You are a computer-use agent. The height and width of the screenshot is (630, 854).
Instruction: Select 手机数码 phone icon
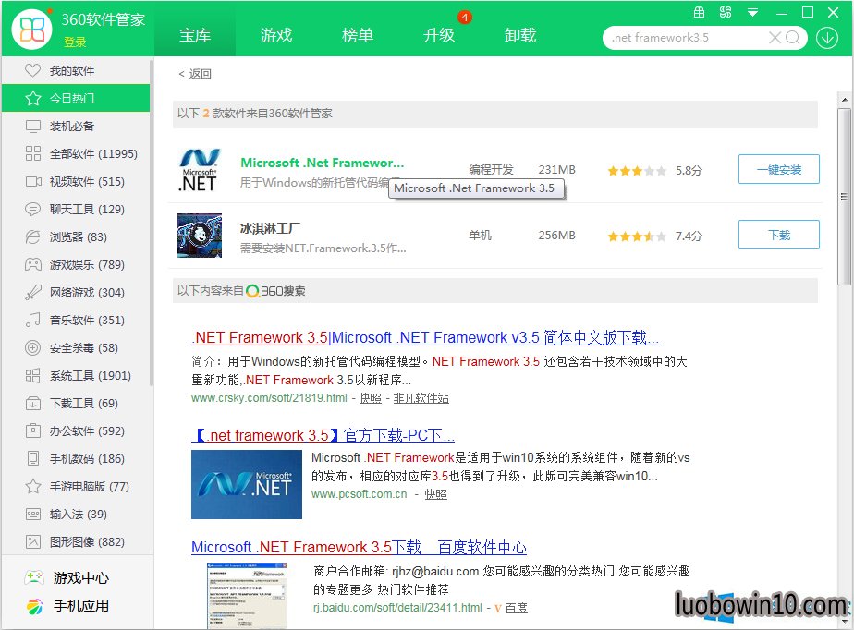click(x=33, y=458)
